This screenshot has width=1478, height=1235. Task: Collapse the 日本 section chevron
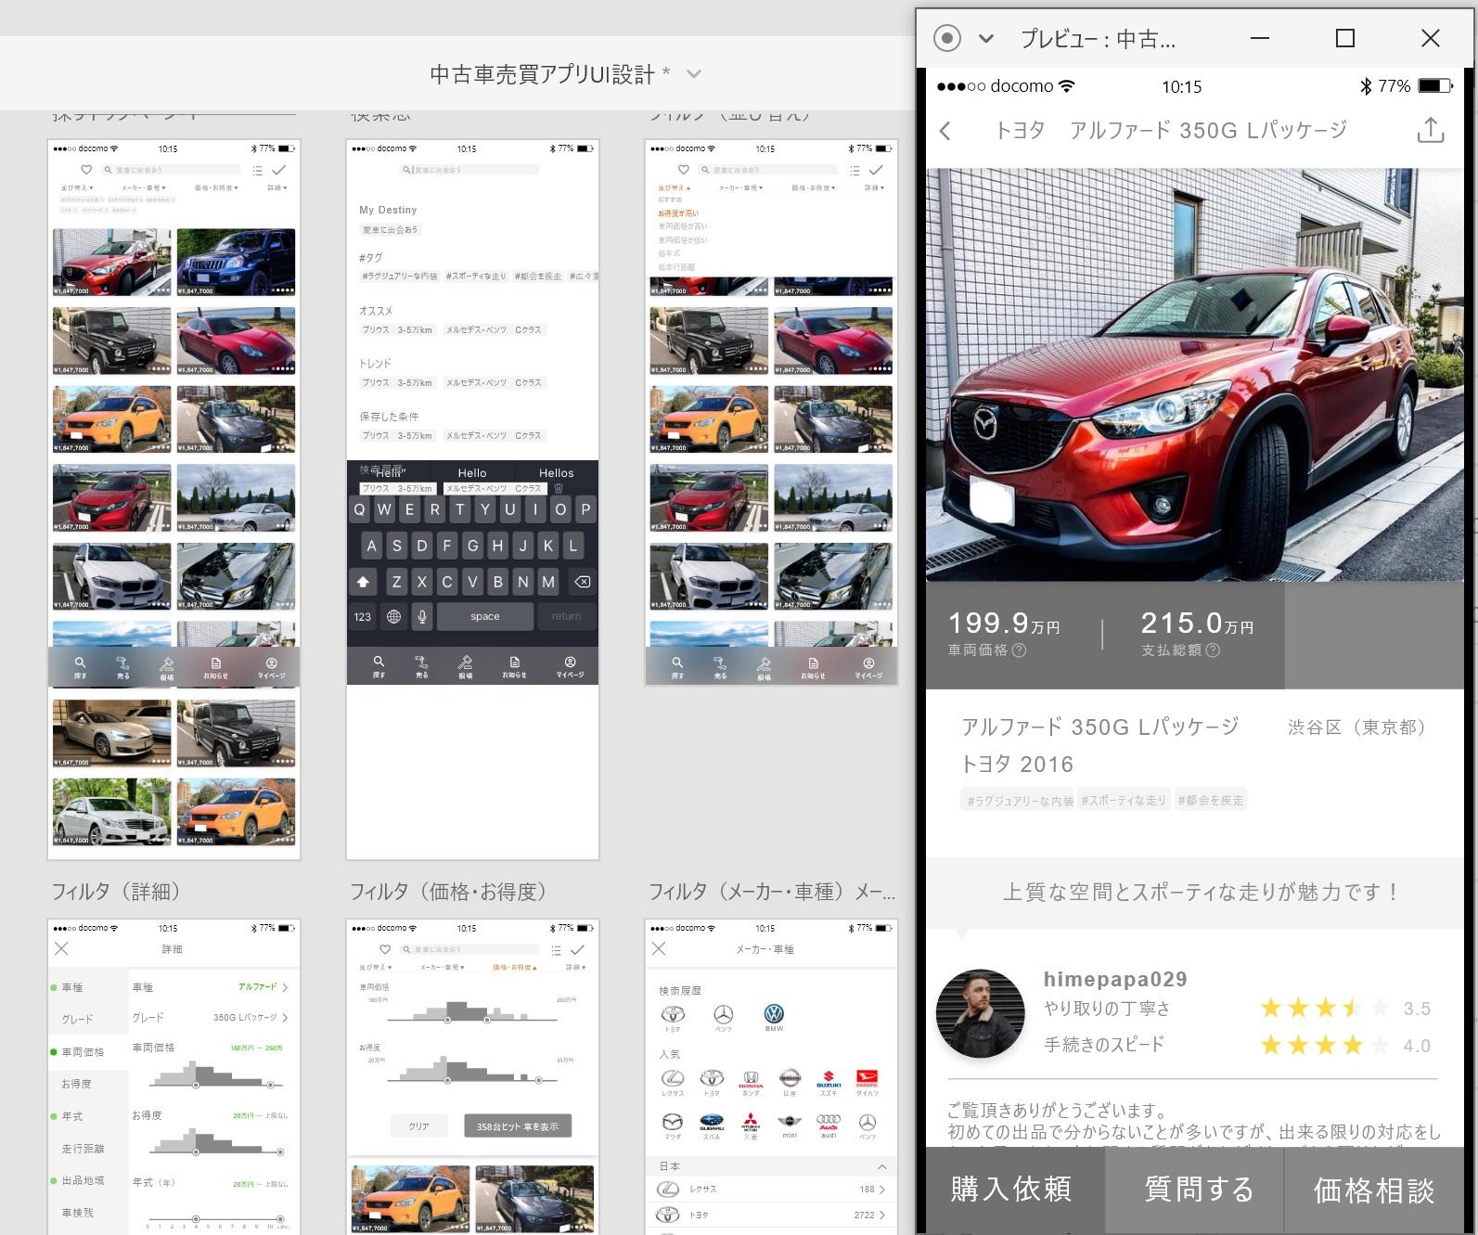pyautogui.click(x=881, y=1166)
